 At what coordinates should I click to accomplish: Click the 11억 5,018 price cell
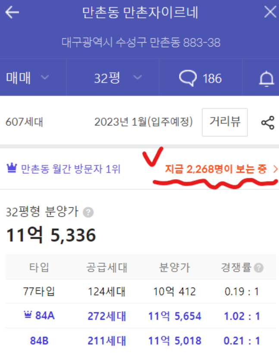coord(175,341)
